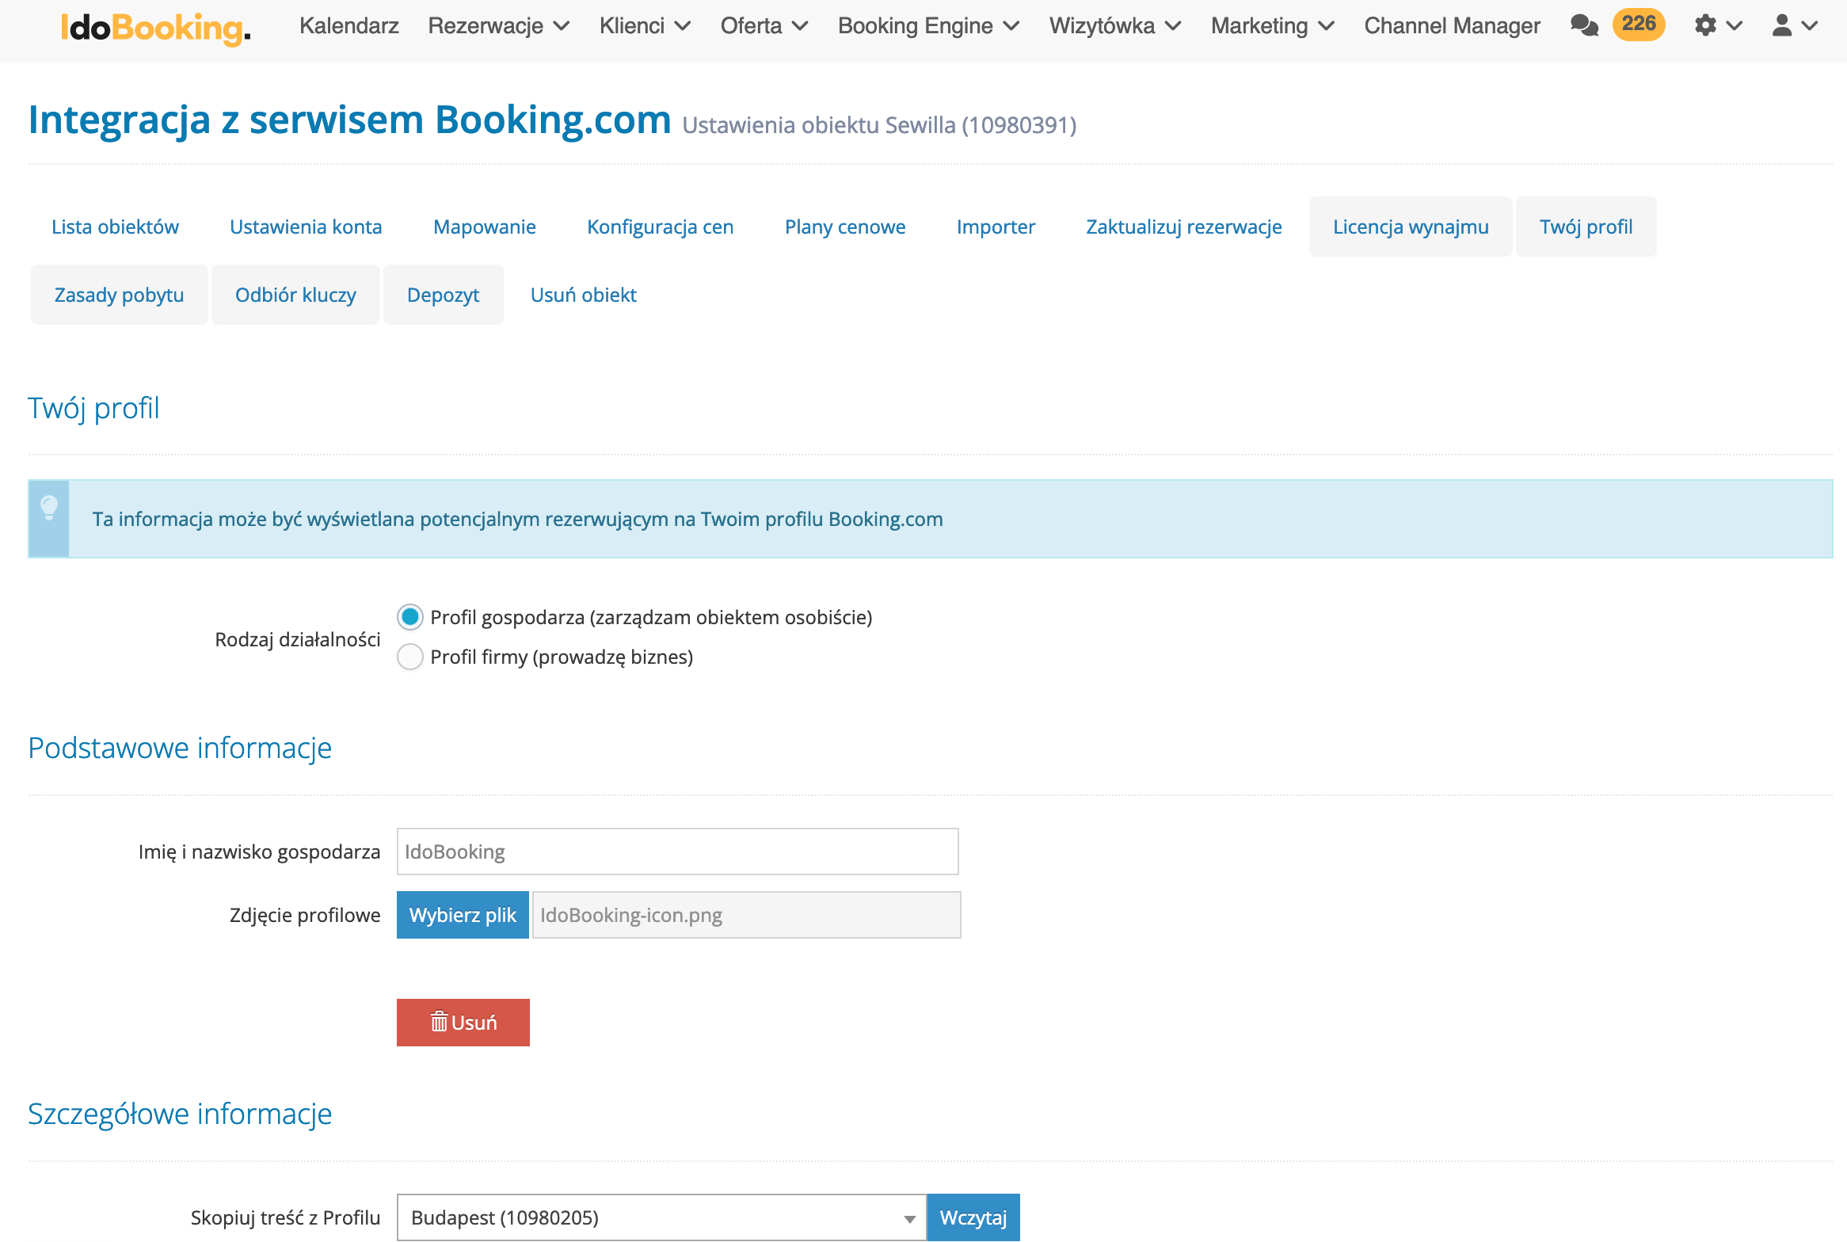Open the Skopiuj treść z Profilu dropdown

point(661,1217)
